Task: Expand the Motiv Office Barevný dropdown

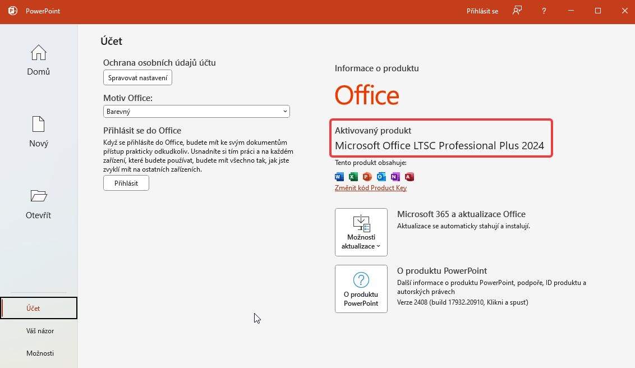Action: coord(196,111)
